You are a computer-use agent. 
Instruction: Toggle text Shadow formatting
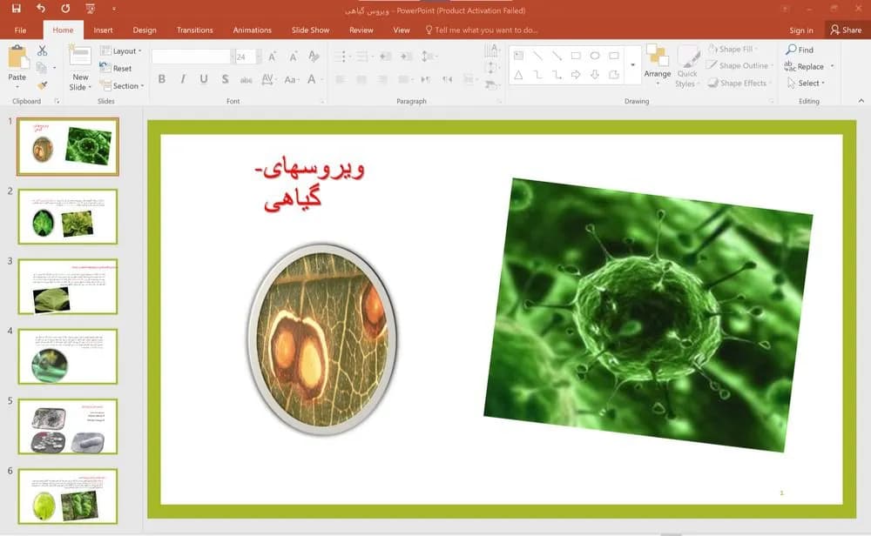(225, 79)
